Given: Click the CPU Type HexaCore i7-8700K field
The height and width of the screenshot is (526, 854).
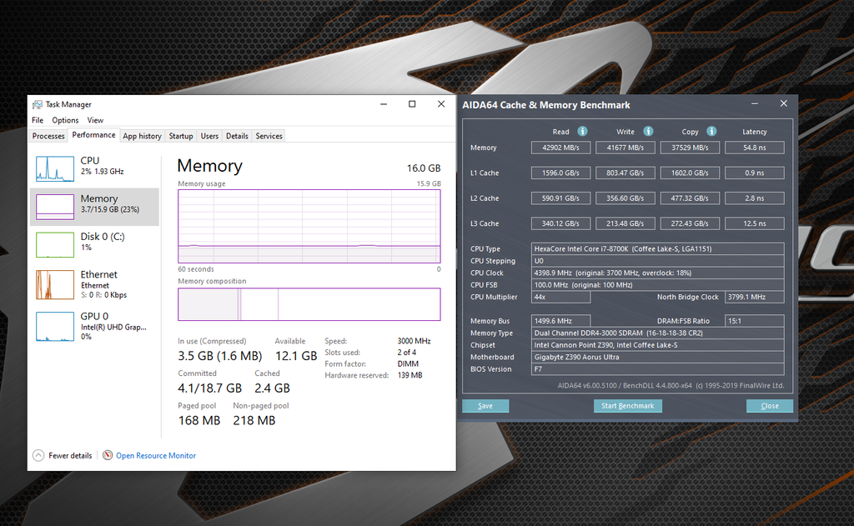Looking at the screenshot, I should coord(657,249).
